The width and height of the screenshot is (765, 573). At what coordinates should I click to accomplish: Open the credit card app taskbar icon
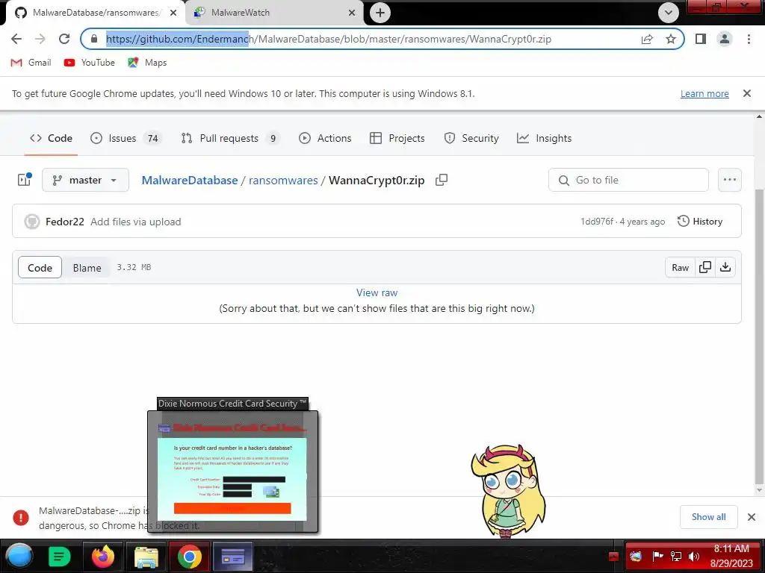233,557
